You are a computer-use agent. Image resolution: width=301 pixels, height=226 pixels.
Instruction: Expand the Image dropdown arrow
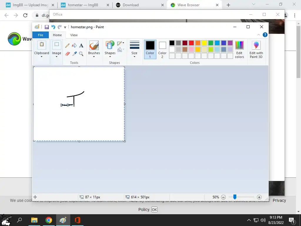(x=57, y=57)
